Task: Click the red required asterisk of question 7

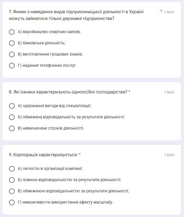Action: (x=161, y=11)
